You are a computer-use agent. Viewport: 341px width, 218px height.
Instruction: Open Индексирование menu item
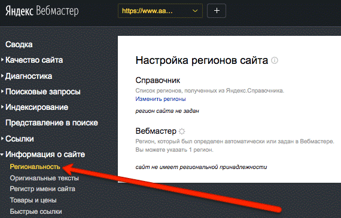[x=36, y=108]
